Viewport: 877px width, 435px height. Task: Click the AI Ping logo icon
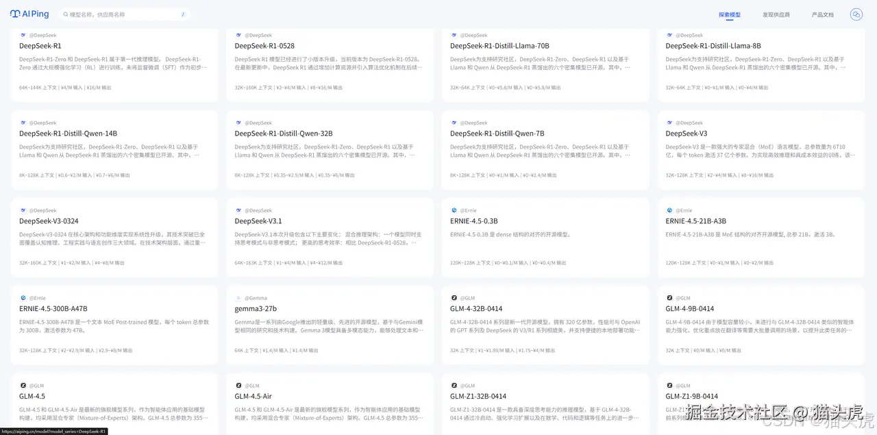coord(14,14)
